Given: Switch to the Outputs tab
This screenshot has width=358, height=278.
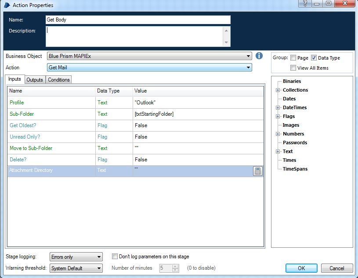Looking at the screenshot, I should [35, 80].
